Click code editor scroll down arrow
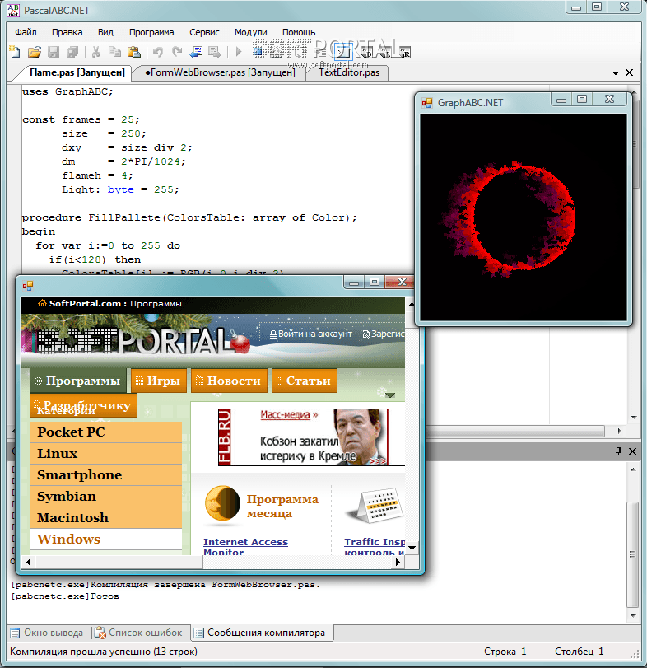 pyautogui.click(x=634, y=417)
